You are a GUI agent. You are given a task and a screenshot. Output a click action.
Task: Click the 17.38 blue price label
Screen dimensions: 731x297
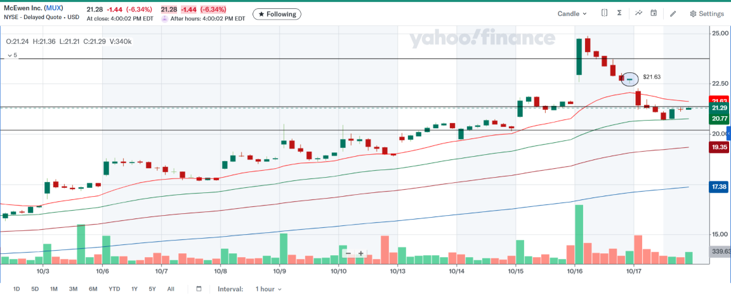(x=718, y=187)
